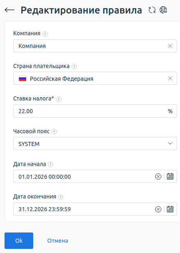
Task: Open help hint for Дата окончания
Action: [61, 197]
